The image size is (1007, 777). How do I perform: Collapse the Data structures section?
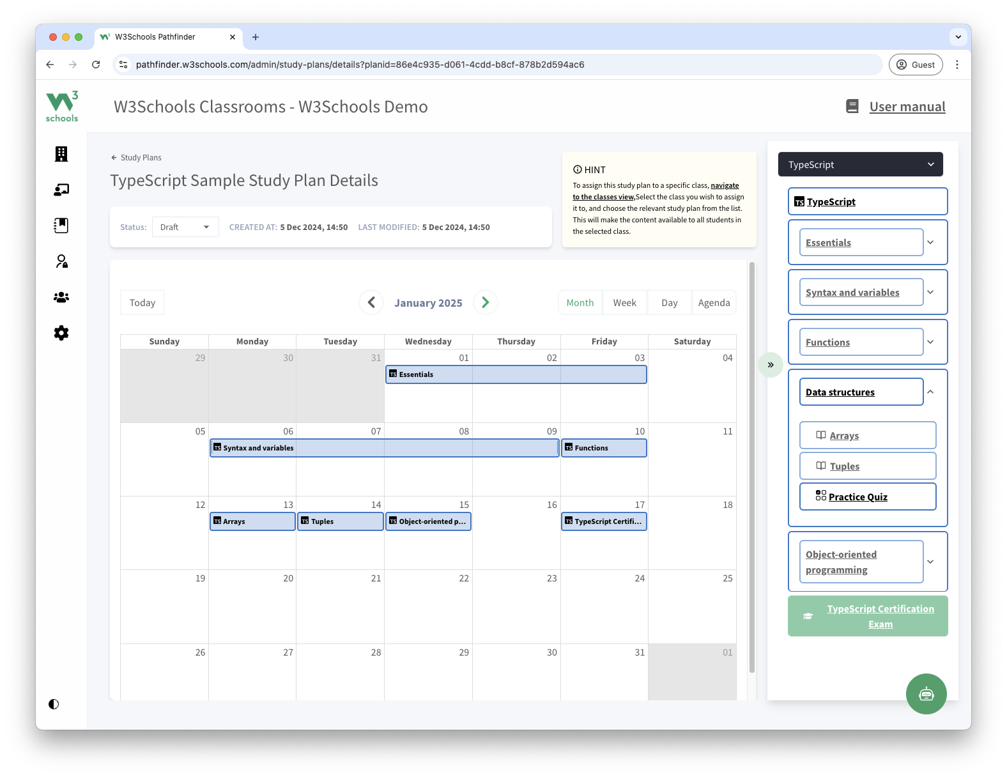[930, 392]
